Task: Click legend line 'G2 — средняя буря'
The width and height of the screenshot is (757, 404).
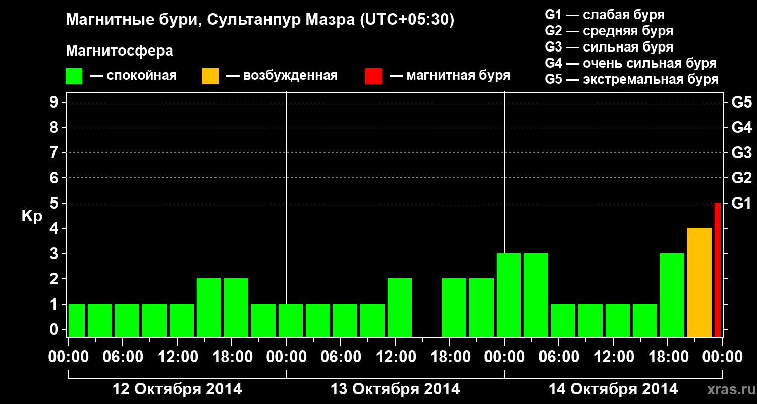Action: coord(609,31)
